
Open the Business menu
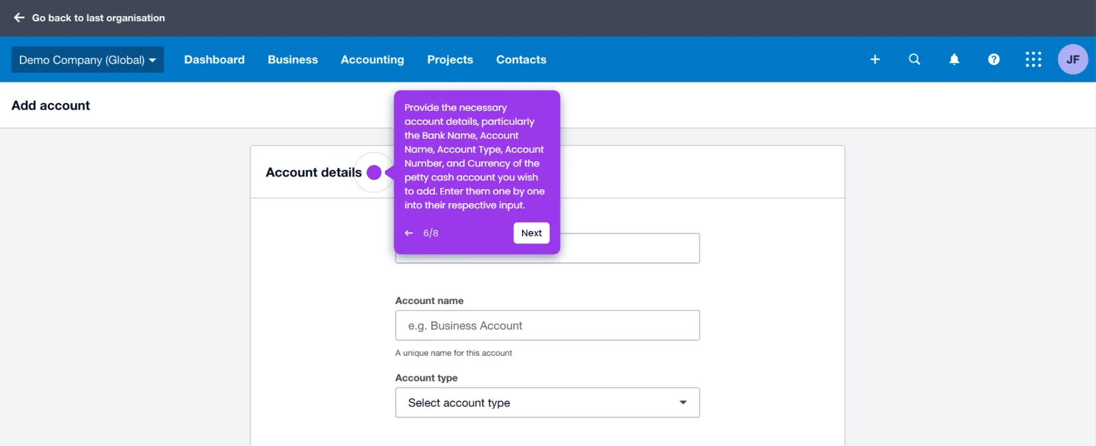tap(293, 60)
